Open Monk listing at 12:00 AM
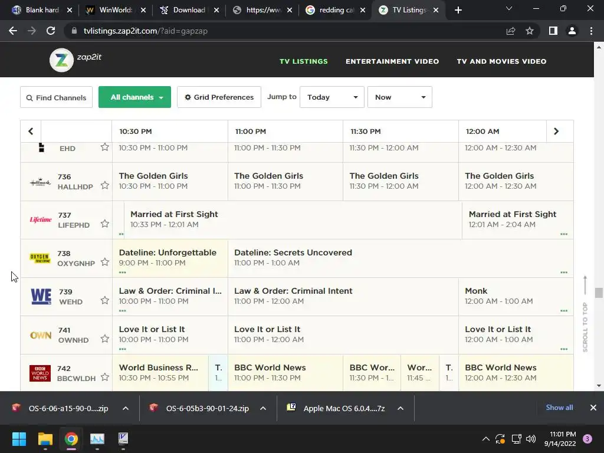This screenshot has width=604, height=453. (516, 297)
